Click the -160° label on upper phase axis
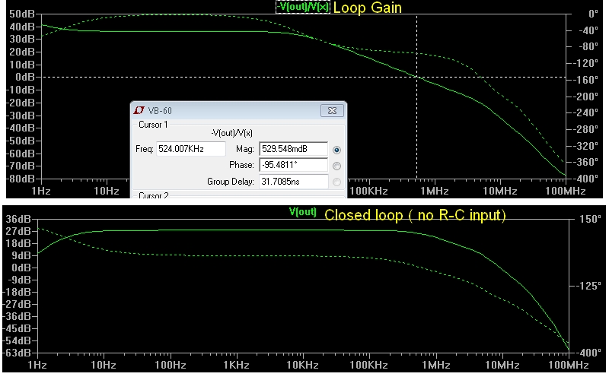The height and width of the screenshot is (380, 609). [586, 80]
